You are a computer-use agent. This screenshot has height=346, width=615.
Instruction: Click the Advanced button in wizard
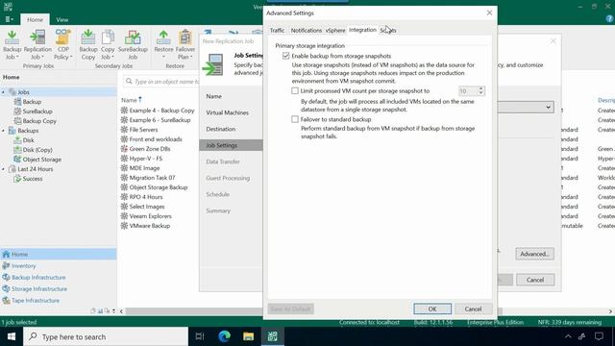click(534, 254)
